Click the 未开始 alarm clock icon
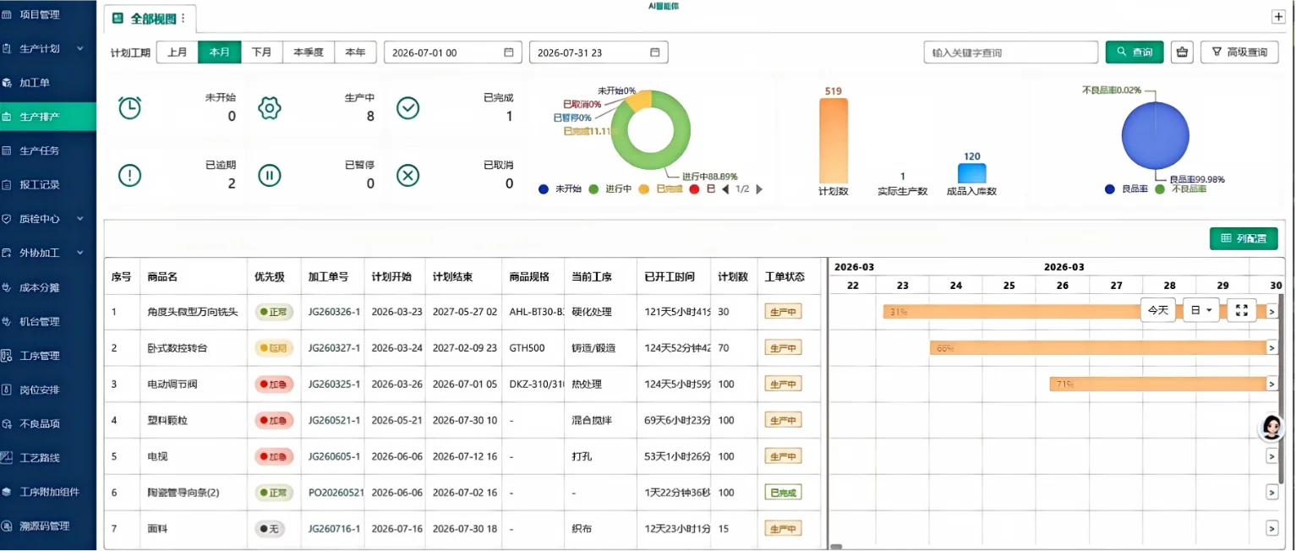 [x=129, y=107]
